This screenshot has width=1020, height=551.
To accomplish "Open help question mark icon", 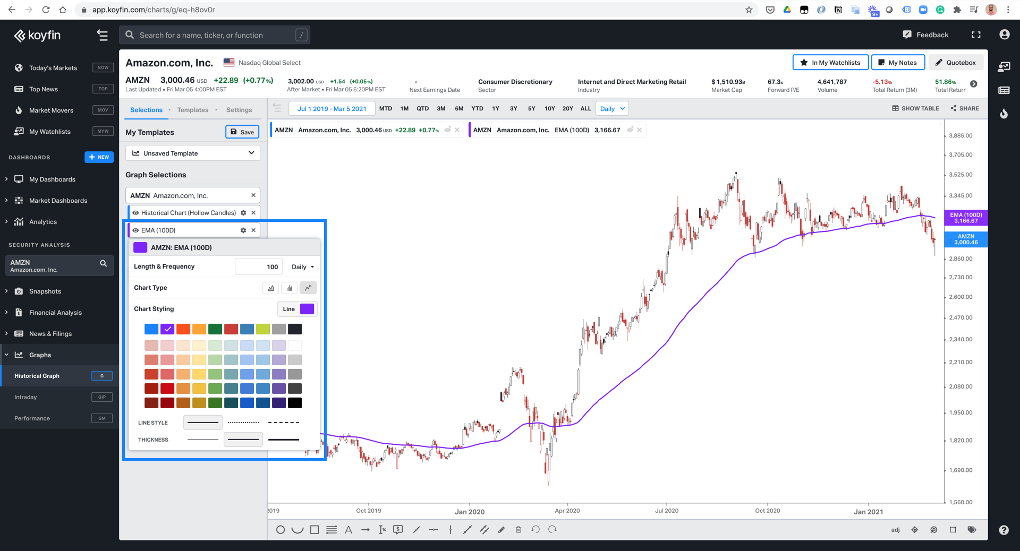I will pos(1004,530).
